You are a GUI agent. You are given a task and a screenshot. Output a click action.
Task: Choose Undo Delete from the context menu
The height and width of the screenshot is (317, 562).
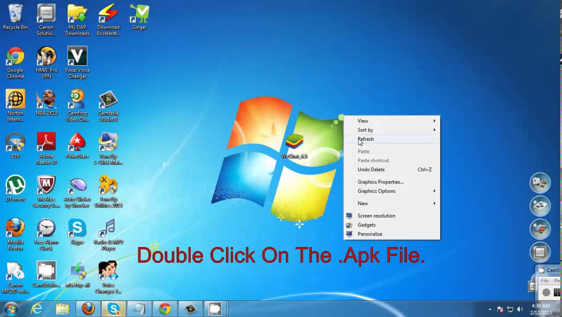click(392, 170)
